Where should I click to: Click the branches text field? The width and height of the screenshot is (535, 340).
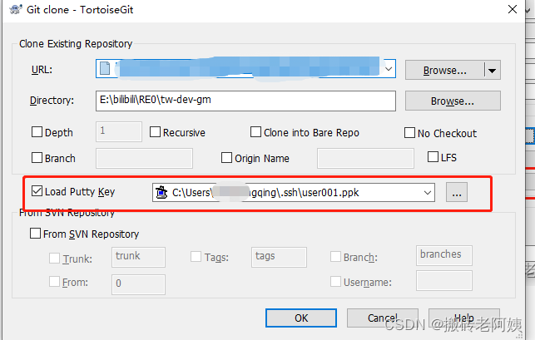[x=444, y=255]
